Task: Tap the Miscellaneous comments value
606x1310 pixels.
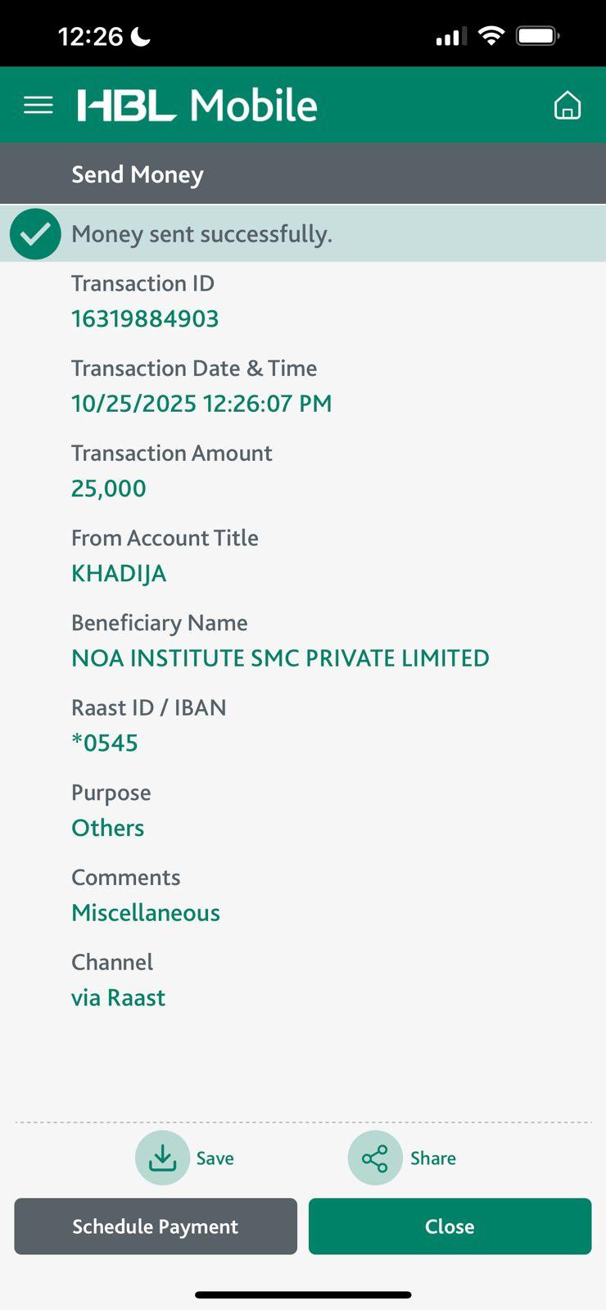Action: pos(146,913)
